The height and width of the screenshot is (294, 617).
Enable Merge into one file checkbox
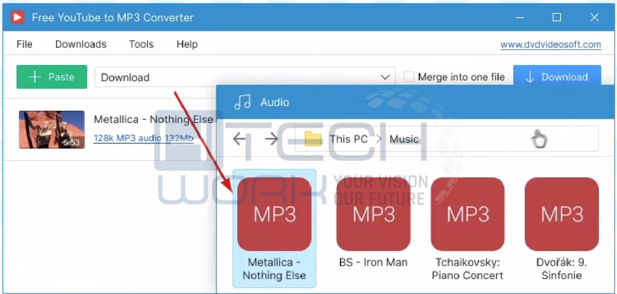point(409,77)
